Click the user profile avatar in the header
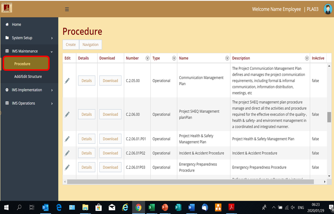The width and height of the screenshot is (334, 214). (x=328, y=9)
